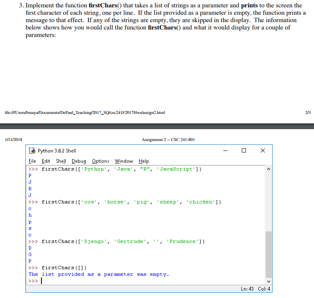Click the output letter 'D' in shell
Image resolution: width=314 pixels, height=298 pixels.
pyautogui.click(x=30, y=248)
